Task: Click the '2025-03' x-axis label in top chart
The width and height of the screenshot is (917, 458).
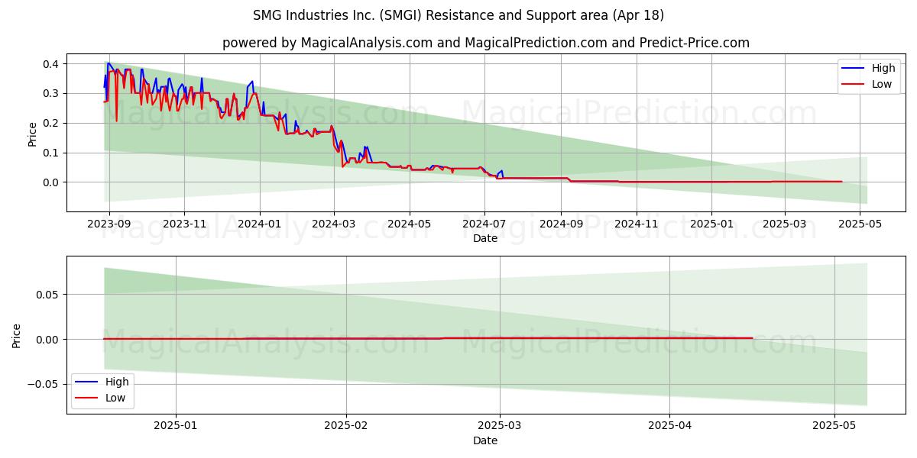Action: tap(786, 224)
